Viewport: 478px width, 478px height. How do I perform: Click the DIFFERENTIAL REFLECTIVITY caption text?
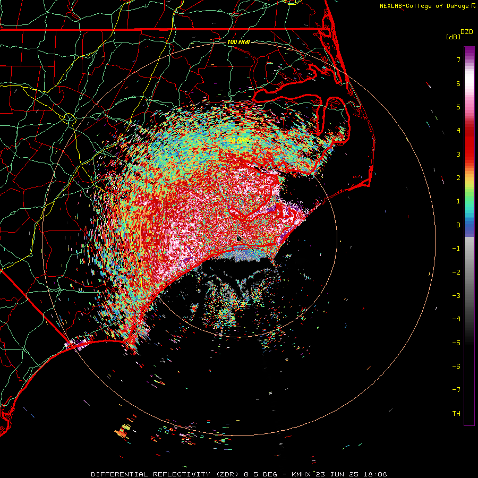click(151, 474)
